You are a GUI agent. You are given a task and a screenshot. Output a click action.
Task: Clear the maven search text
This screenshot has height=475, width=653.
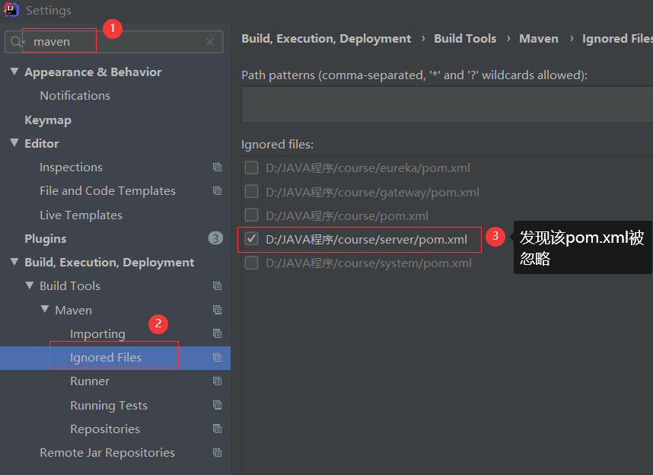pos(210,42)
